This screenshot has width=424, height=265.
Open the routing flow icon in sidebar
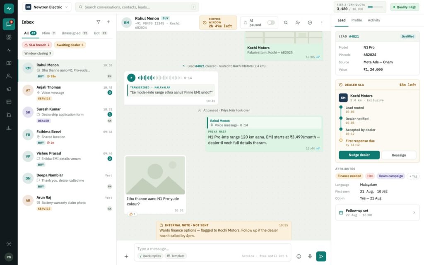pos(9,115)
